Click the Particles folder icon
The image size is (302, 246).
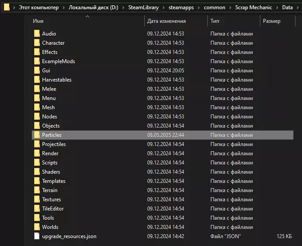pos(37,135)
